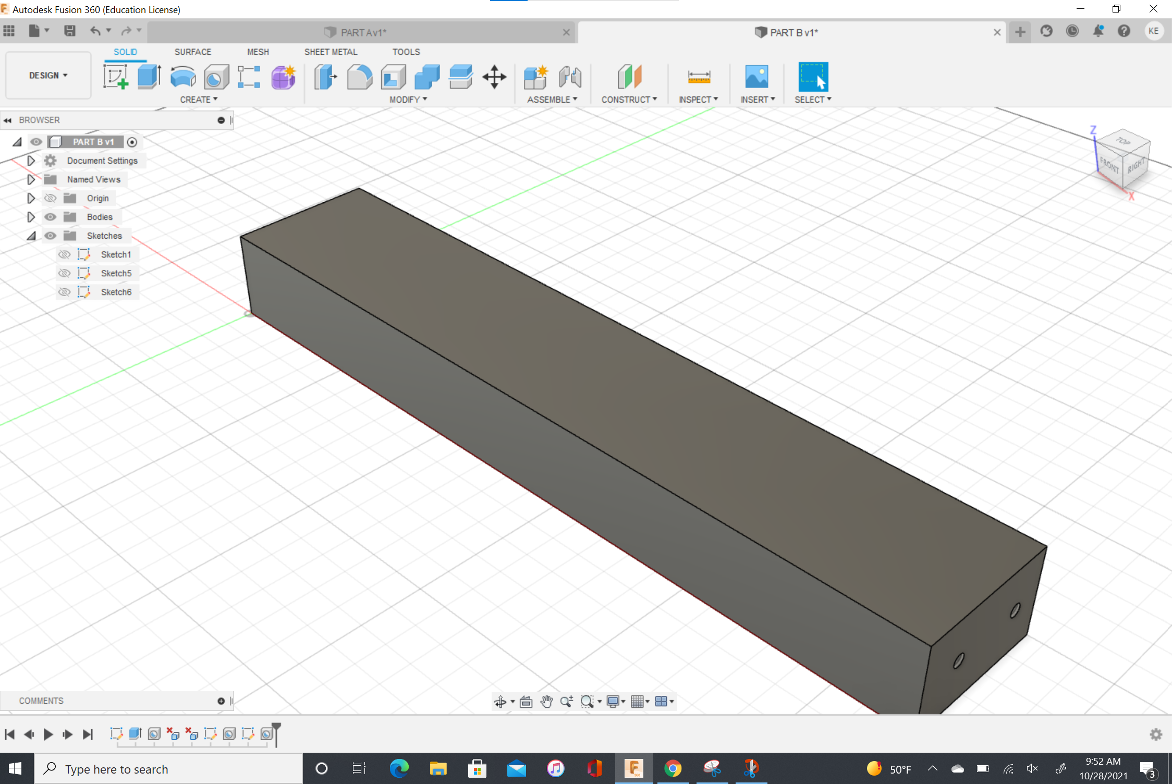Open Fusion 360 from the Windows taskbar
Viewport: 1172px width, 784px height.
(634, 768)
